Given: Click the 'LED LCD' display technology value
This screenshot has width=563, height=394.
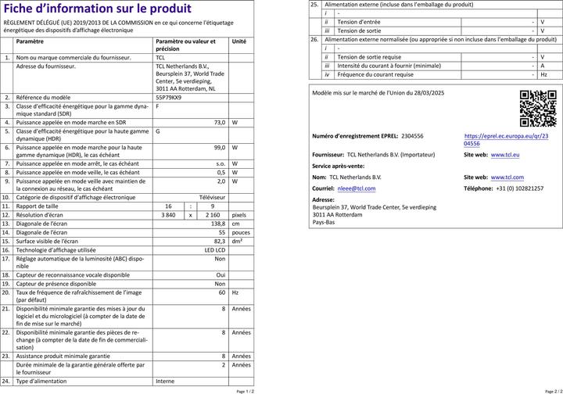Looking at the screenshot, I should (x=214, y=249).
